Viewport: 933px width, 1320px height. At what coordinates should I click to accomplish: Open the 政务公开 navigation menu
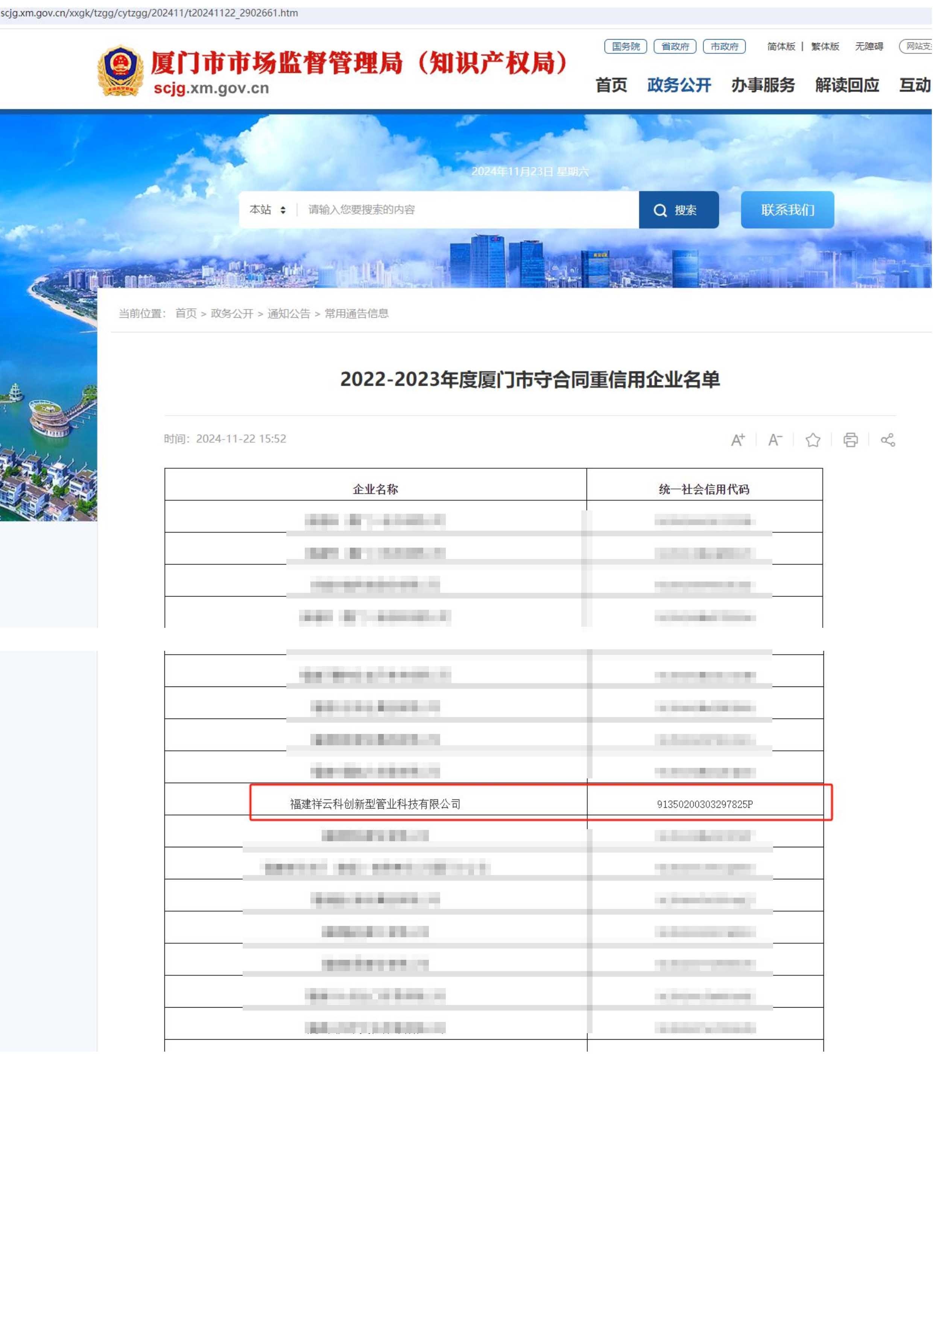[x=679, y=85]
